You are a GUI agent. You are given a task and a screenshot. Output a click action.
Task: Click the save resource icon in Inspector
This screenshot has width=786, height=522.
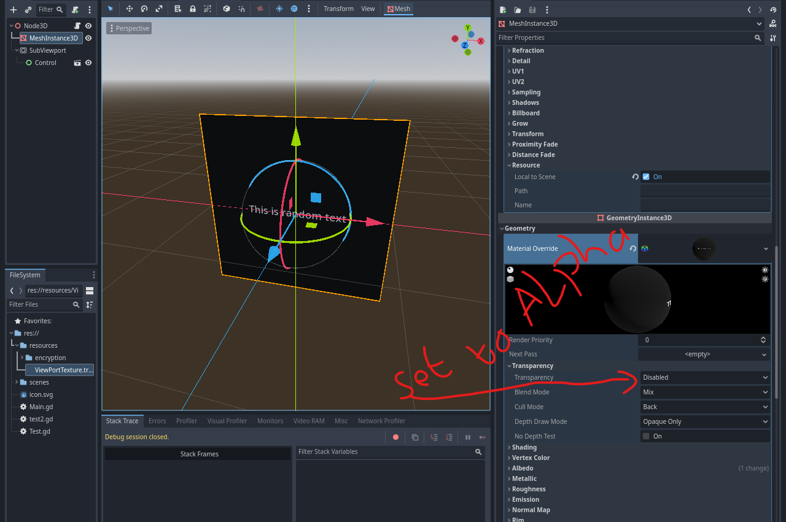pyautogui.click(x=532, y=10)
